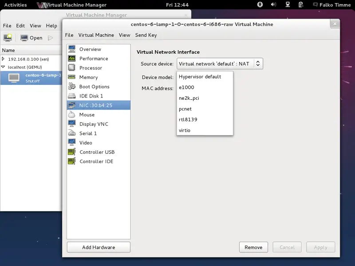Click the volume speaker icon in top bar
This screenshot has height=266, width=355.
273,4
